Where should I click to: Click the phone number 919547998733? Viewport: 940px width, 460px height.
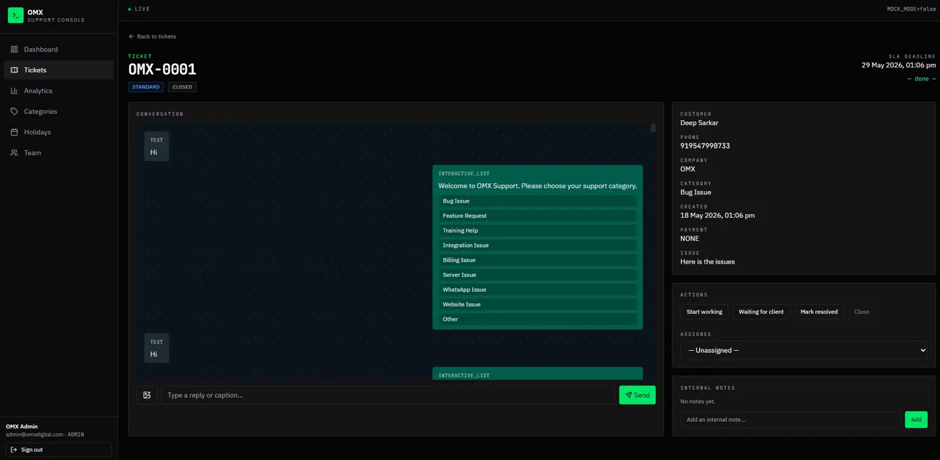[x=705, y=146]
